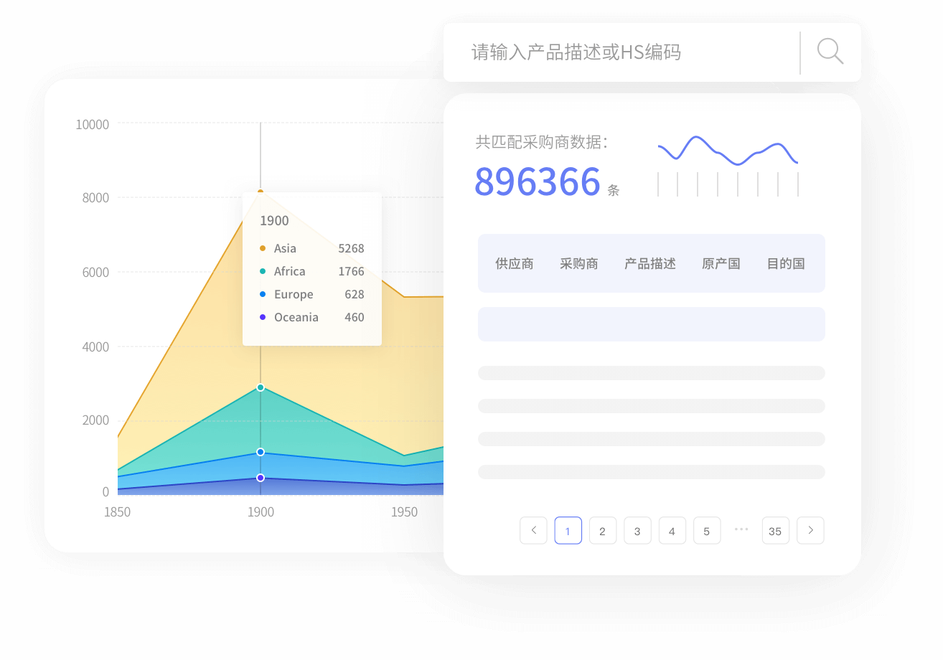Image resolution: width=943 pixels, height=660 pixels.
Task: Click the magnifier search icon
Action: tap(830, 52)
